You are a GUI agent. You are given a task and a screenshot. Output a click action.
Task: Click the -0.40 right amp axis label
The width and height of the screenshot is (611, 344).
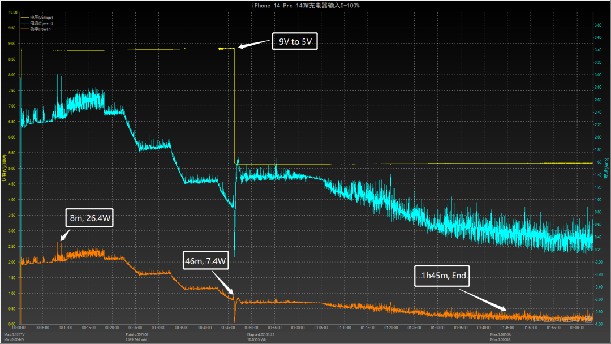pyautogui.click(x=598, y=287)
